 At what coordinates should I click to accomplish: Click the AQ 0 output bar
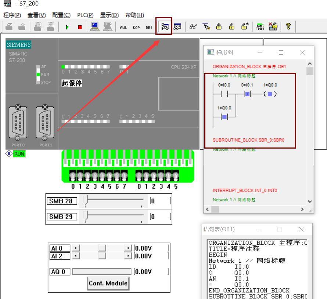[x=102, y=271]
